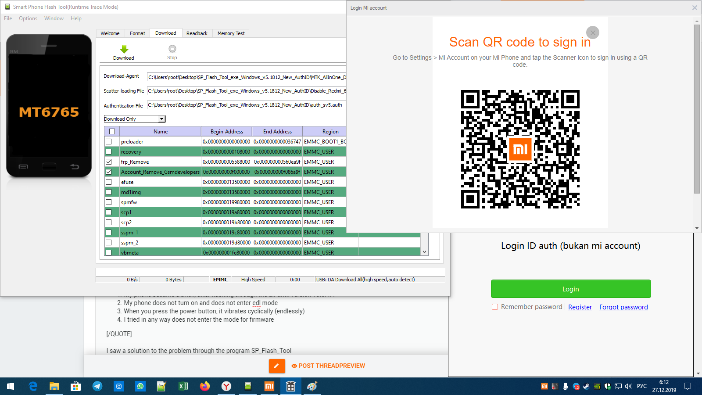The height and width of the screenshot is (395, 702).
Task: Switch to the Format tab
Action: point(137,33)
